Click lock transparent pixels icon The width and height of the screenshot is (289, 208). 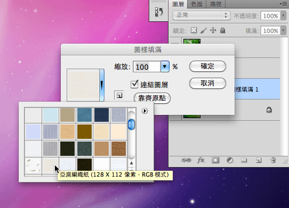(194, 30)
